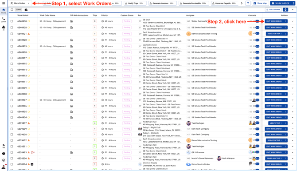Click the Edit Columns button
The image size is (297, 171).
(x=273, y=9)
